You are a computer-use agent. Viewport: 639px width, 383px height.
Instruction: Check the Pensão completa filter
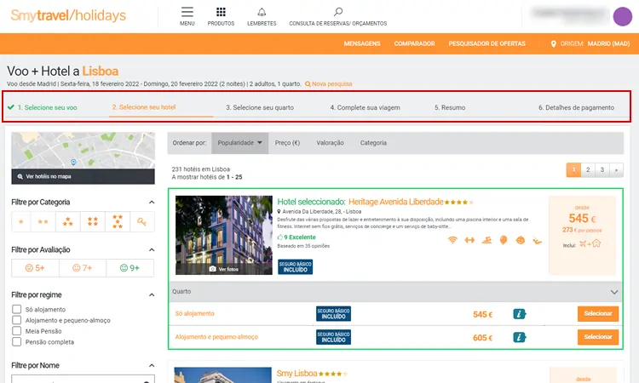pyautogui.click(x=17, y=342)
